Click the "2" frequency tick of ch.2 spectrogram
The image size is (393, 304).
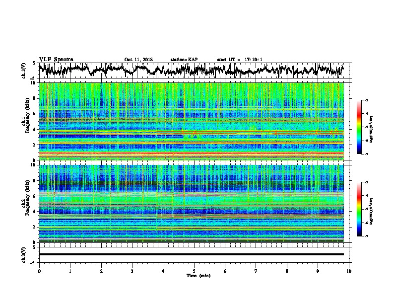[x=35, y=227]
